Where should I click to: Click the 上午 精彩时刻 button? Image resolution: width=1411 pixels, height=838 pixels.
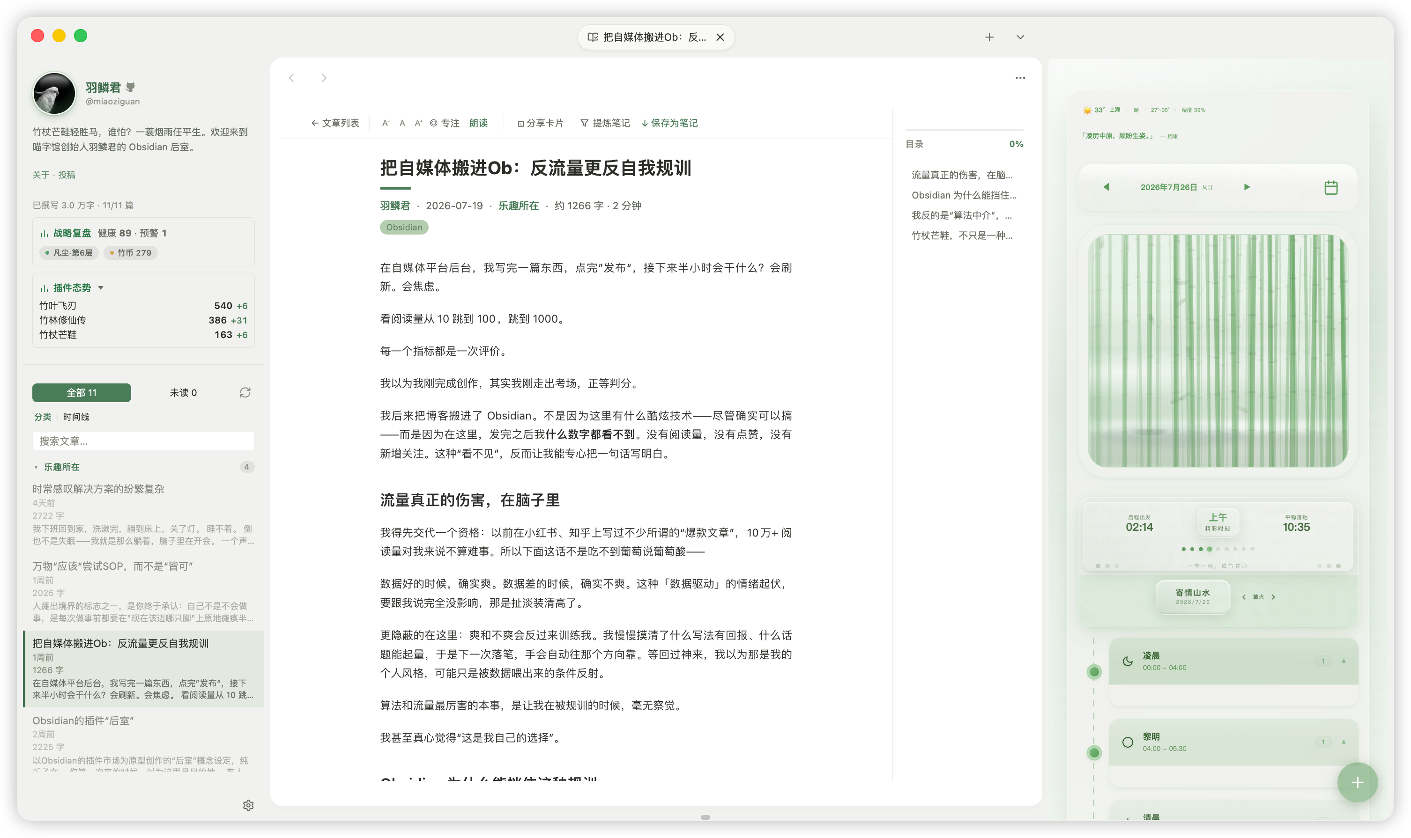pyautogui.click(x=1217, y=522)
